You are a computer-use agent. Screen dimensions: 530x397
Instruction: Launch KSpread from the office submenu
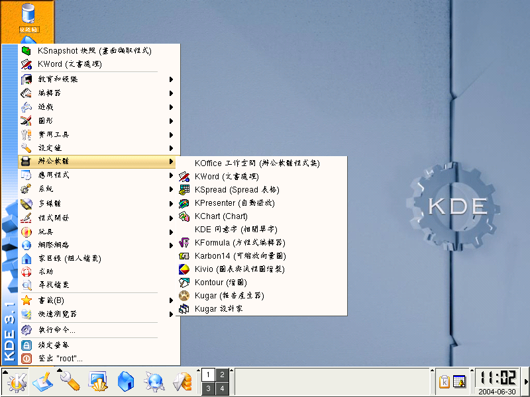click(237, 190)
